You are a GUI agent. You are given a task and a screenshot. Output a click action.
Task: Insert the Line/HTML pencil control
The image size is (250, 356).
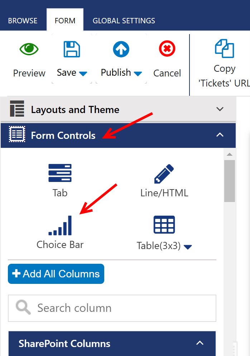tap(164, 174)
